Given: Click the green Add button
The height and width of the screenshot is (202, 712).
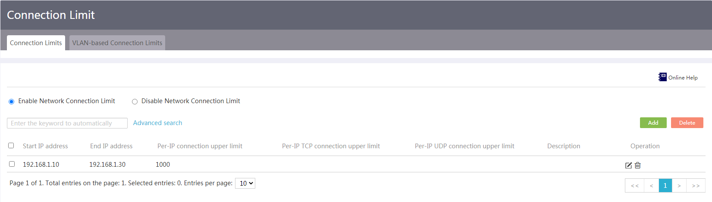Looking at the screenshot, I should [x=653, y=122].
